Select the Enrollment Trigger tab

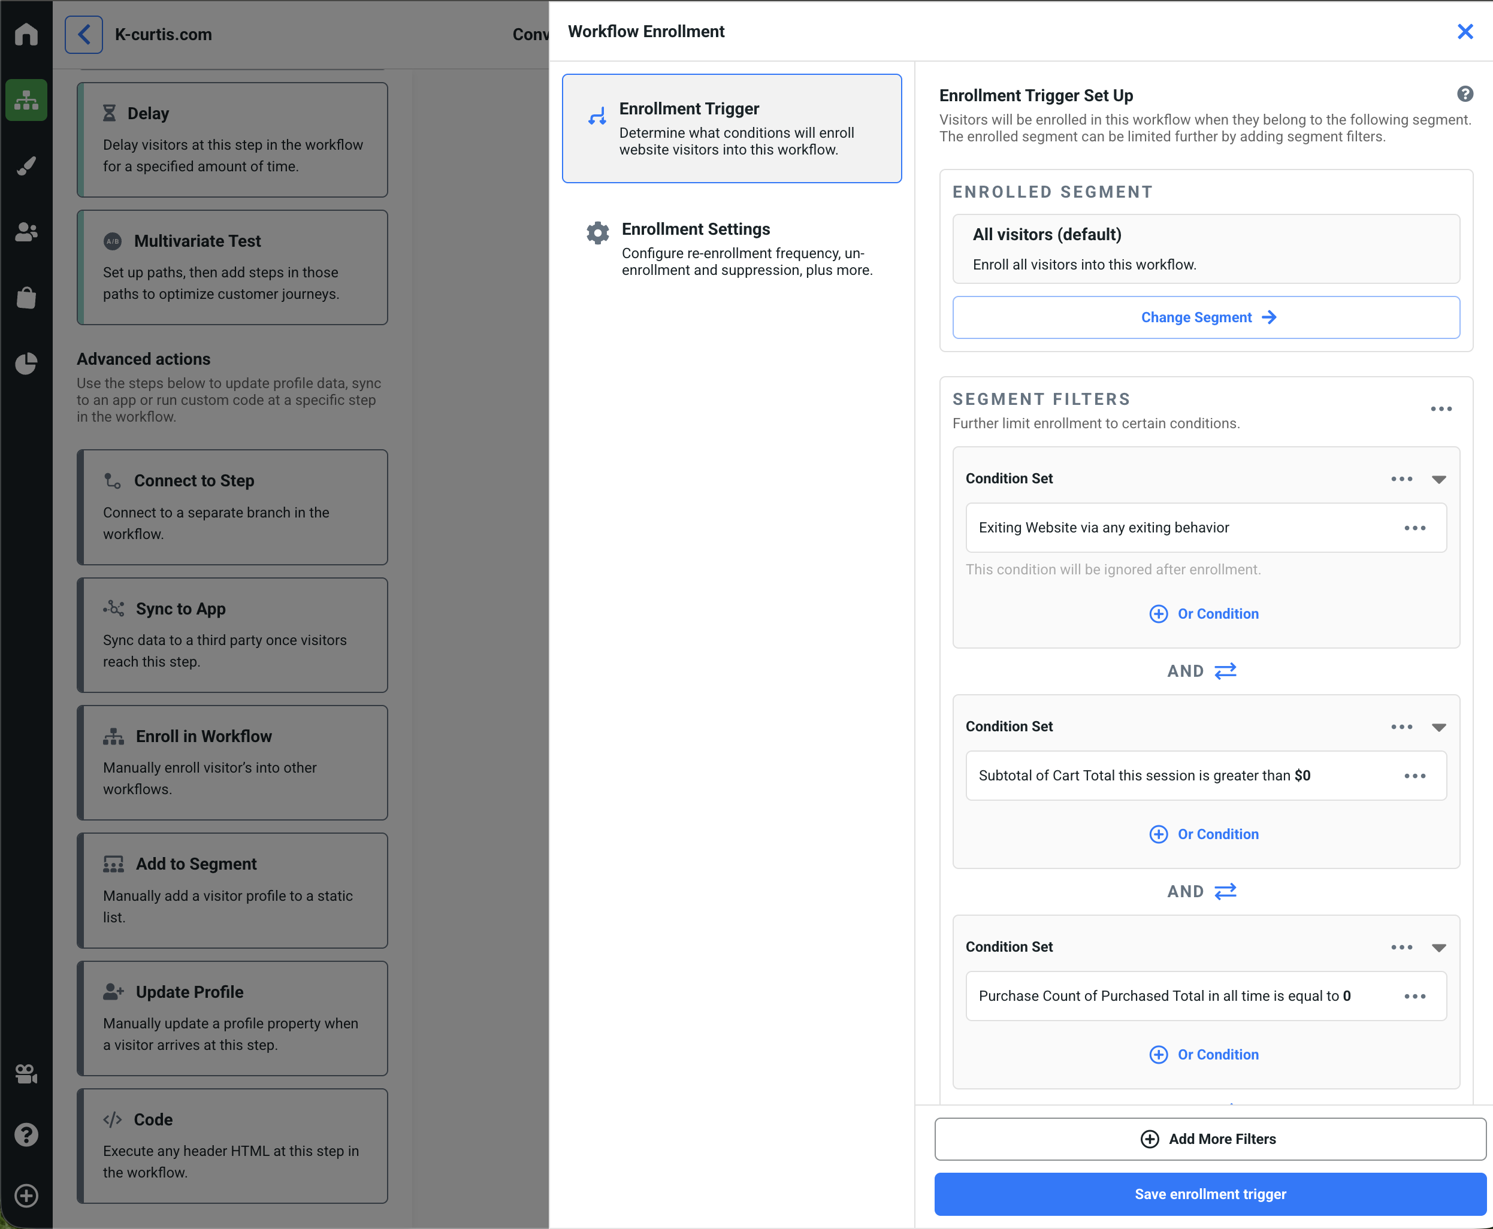731,128
